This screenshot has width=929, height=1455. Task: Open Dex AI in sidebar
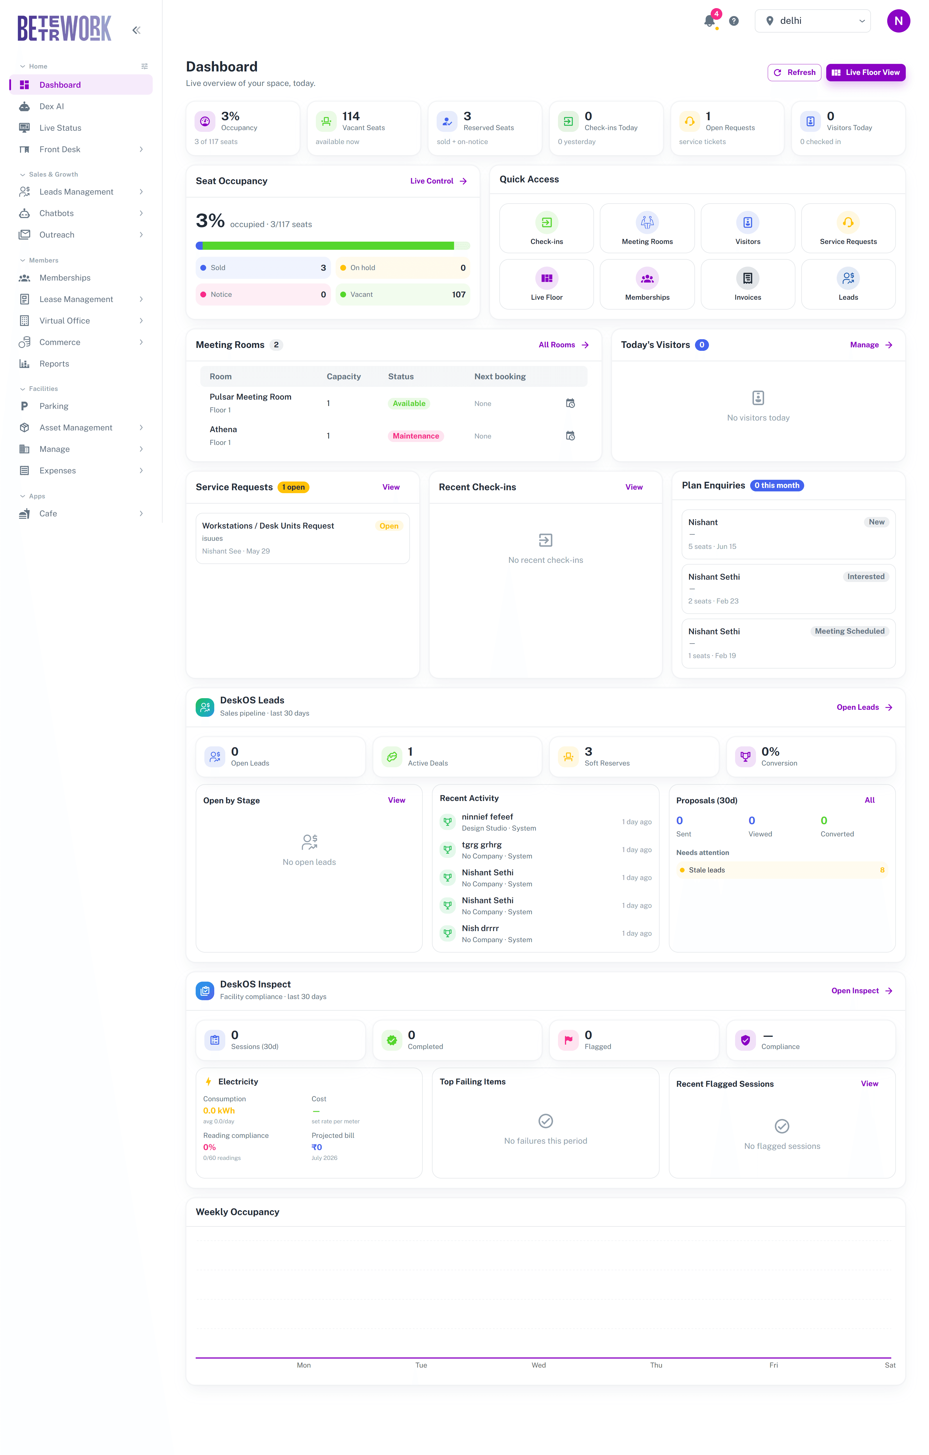coord(81,106)
